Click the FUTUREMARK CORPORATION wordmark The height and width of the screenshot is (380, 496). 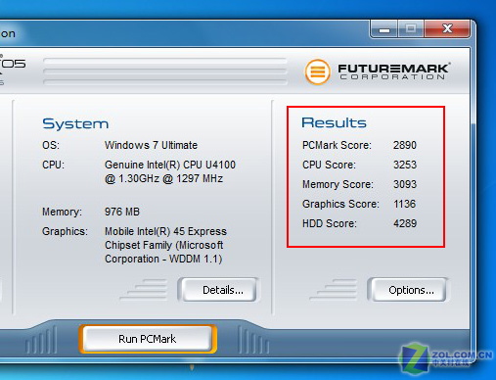[x=394, y=71]
